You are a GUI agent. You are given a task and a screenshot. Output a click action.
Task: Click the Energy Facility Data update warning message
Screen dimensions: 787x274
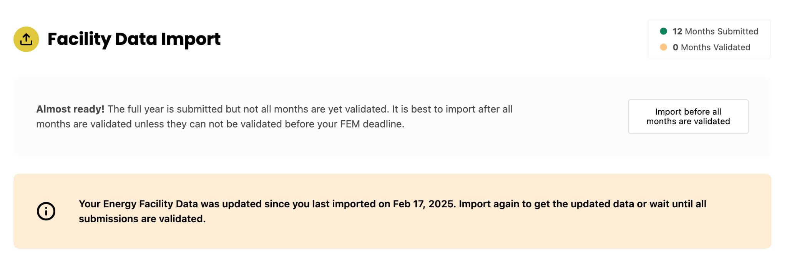(x=392, y=211)
